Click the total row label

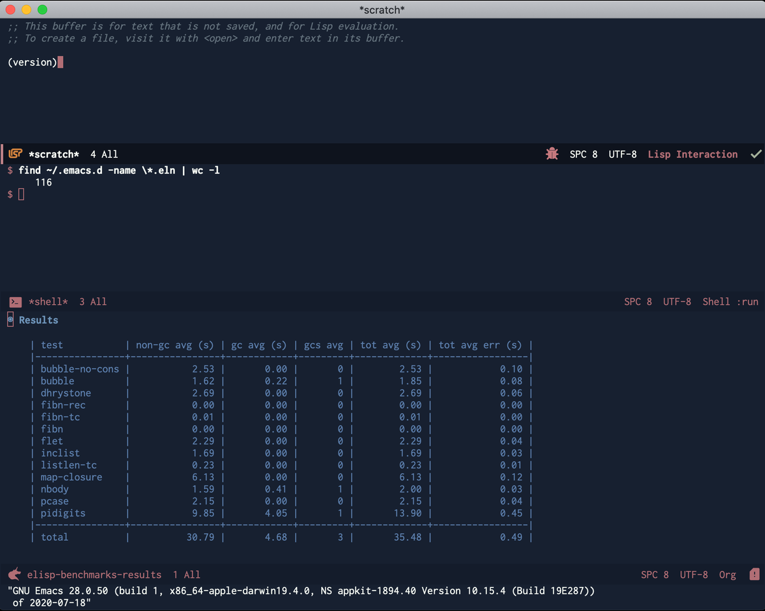pos(55,538)
